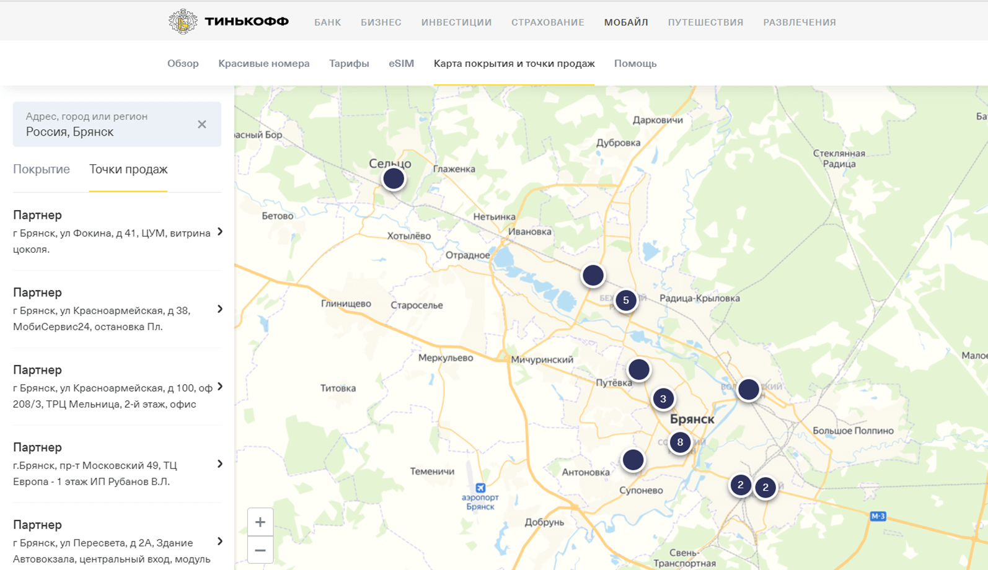988x570 pixels.
Task: Open the cluster marker with 3 points
Action: [663, 399]
